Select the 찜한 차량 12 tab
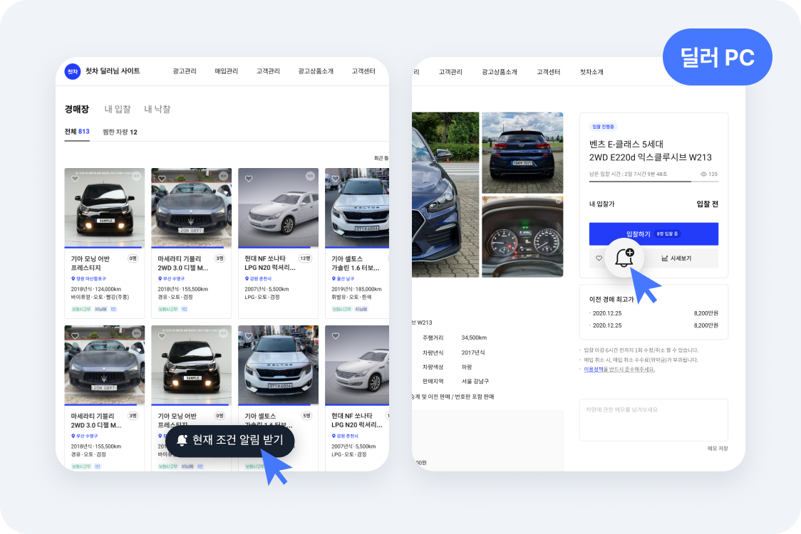Image resolution: width=801 pixels, height=534 pixels. 120,132
